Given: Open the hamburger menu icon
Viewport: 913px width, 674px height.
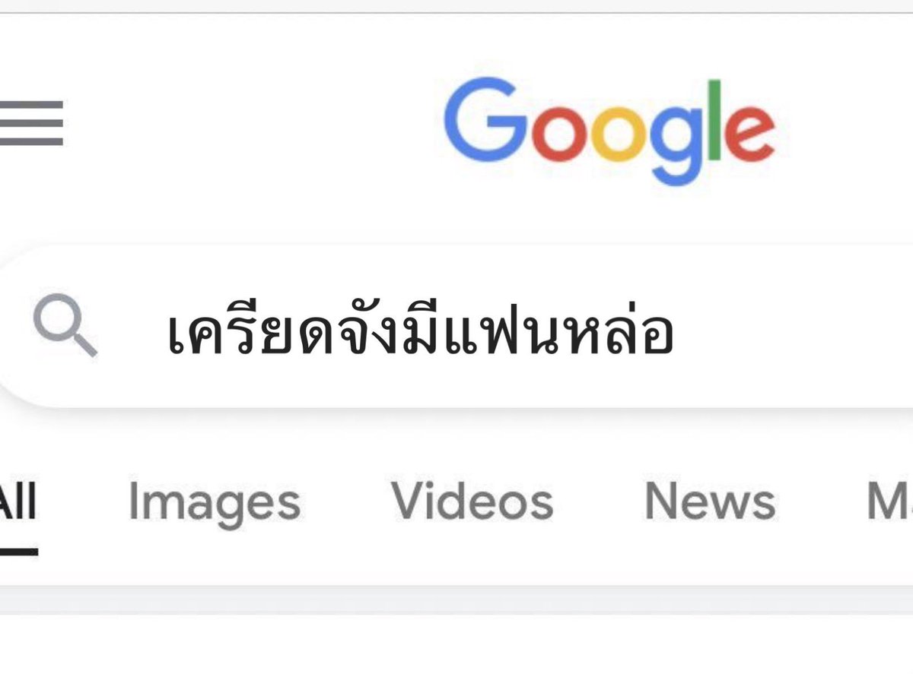Looking at the screenshot, I should click(x=31, y=122).
